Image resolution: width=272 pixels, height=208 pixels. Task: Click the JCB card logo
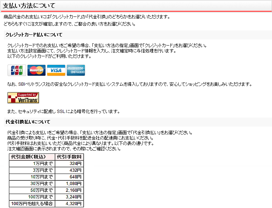pos(17,70)
